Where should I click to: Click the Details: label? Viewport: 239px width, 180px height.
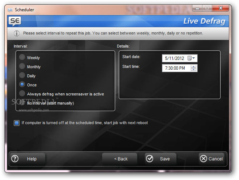123,46
